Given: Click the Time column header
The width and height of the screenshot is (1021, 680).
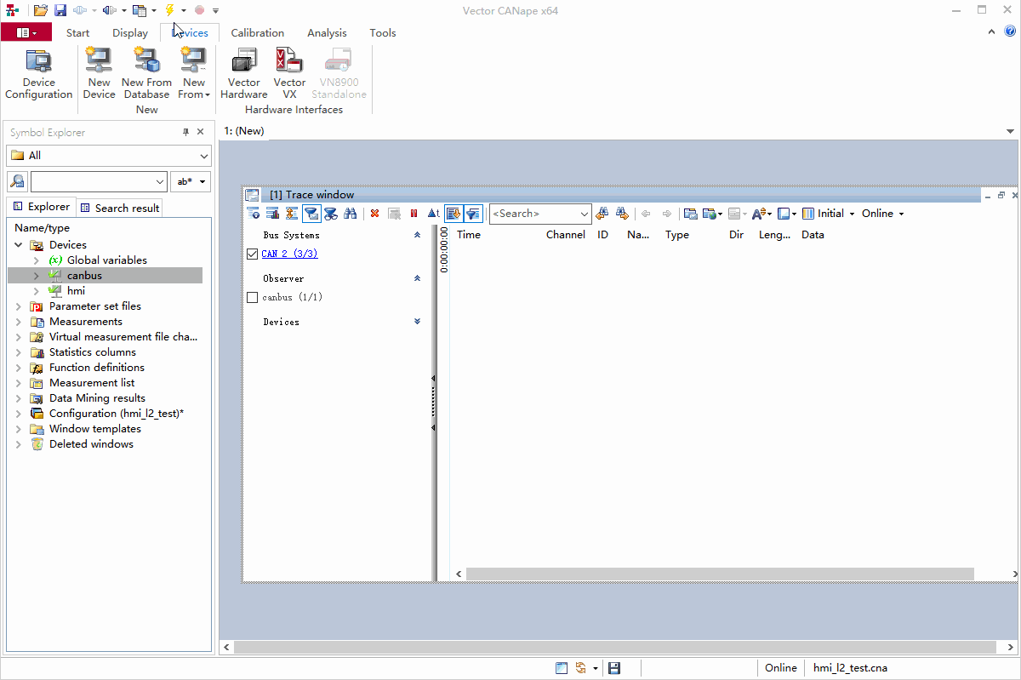Looking at the screenshot, I should point(469,235).
